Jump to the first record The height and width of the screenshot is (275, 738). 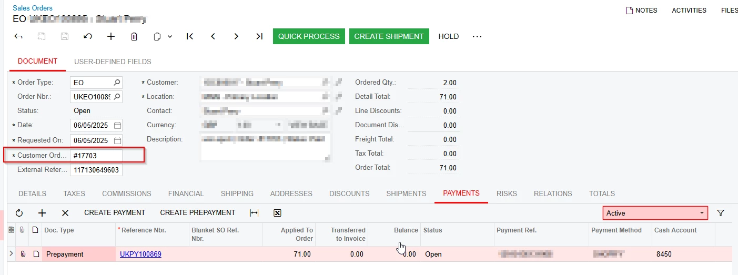[x=190, y=36]
